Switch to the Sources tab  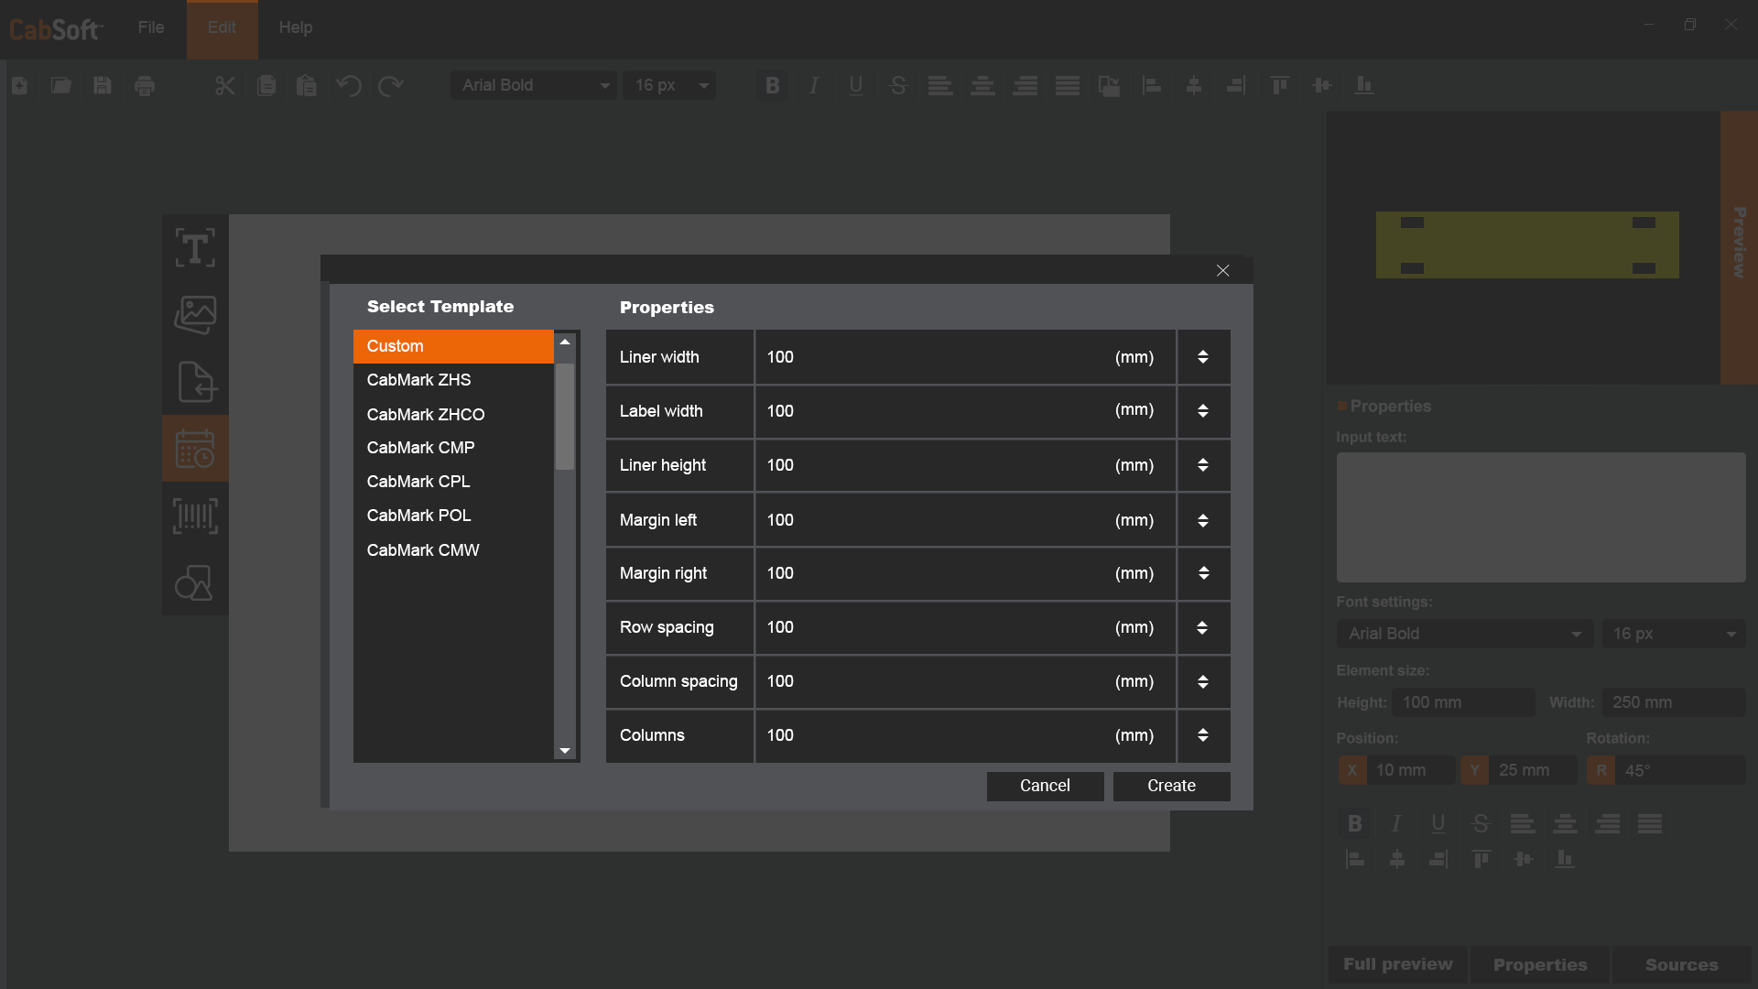tap(1681, 964)
